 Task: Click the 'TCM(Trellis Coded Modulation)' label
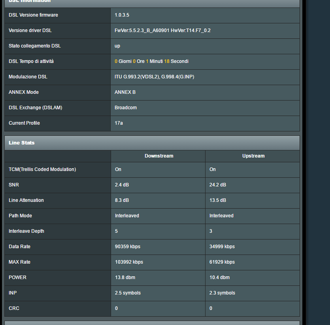[x=42, y=169]
